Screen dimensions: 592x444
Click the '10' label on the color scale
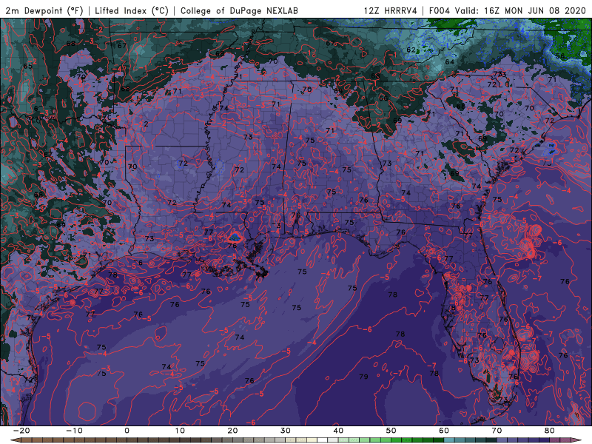pyautogui.click(x=180, y=431)
